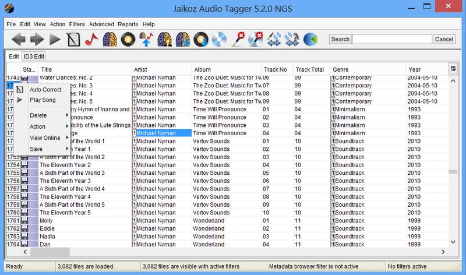This screenshot has width=466, height=275.
Task: Click the floppy status icon in row 1758
Action: click(x=24, y=197)
